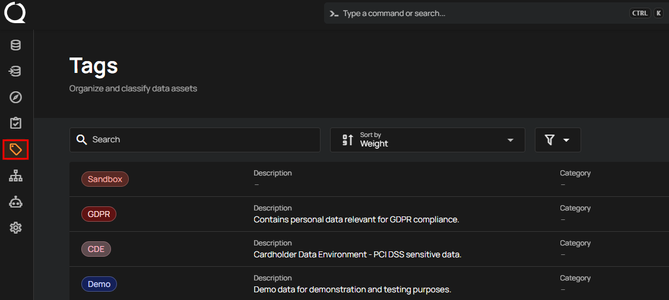Click the Cardholder Data Environment description text

point(357,254)
